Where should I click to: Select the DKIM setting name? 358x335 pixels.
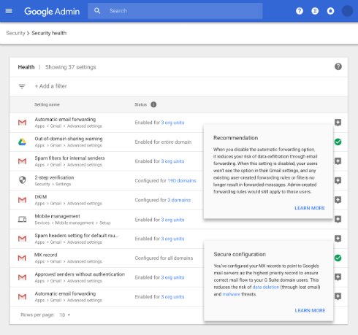coord(41,196)
